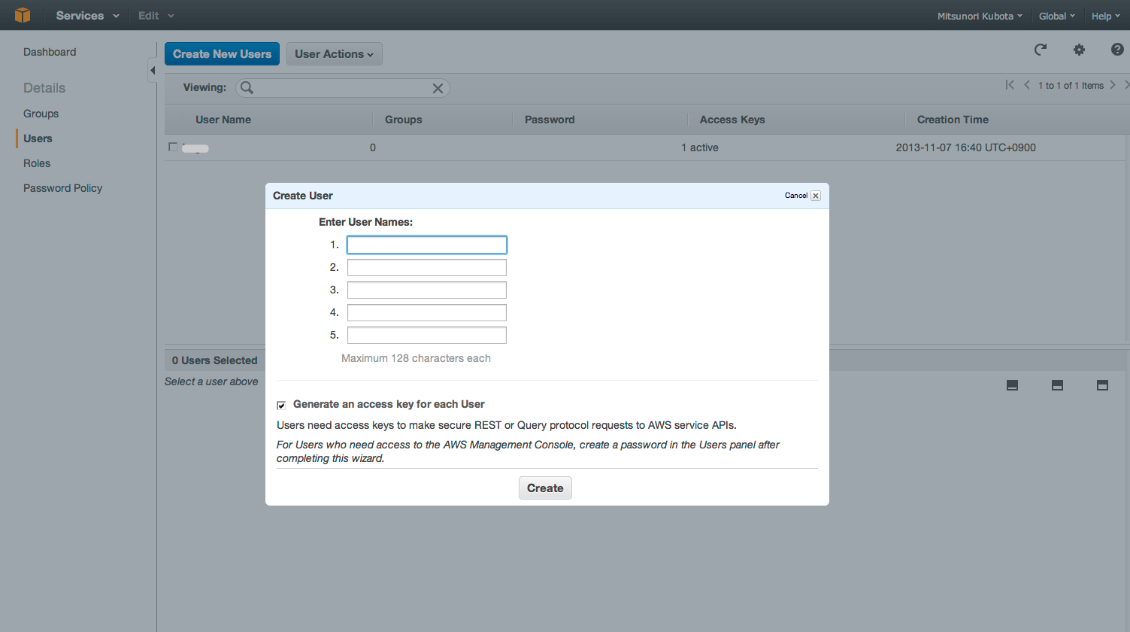Viewport: 1130px width, 632px height.
Task: Clear the Viewing search with X icon
Action: (438, 88)
